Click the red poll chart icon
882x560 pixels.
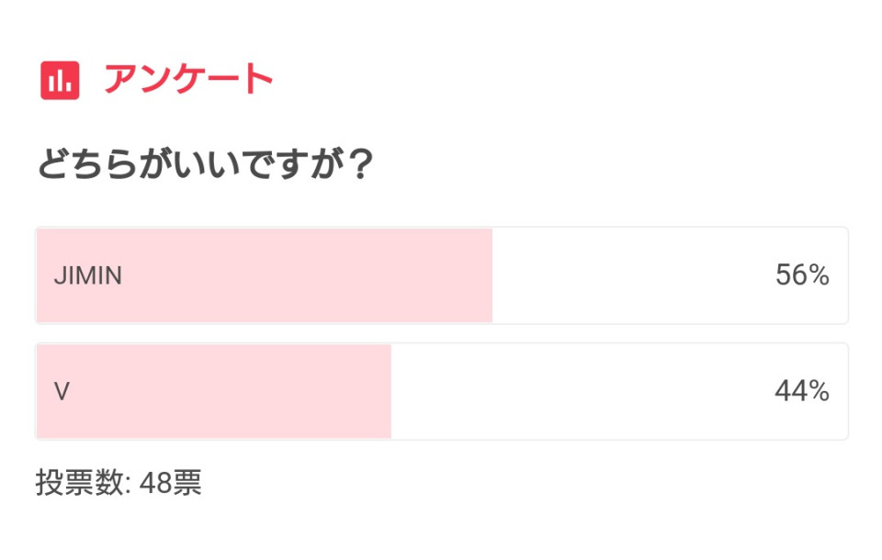[x=60, y=81]
